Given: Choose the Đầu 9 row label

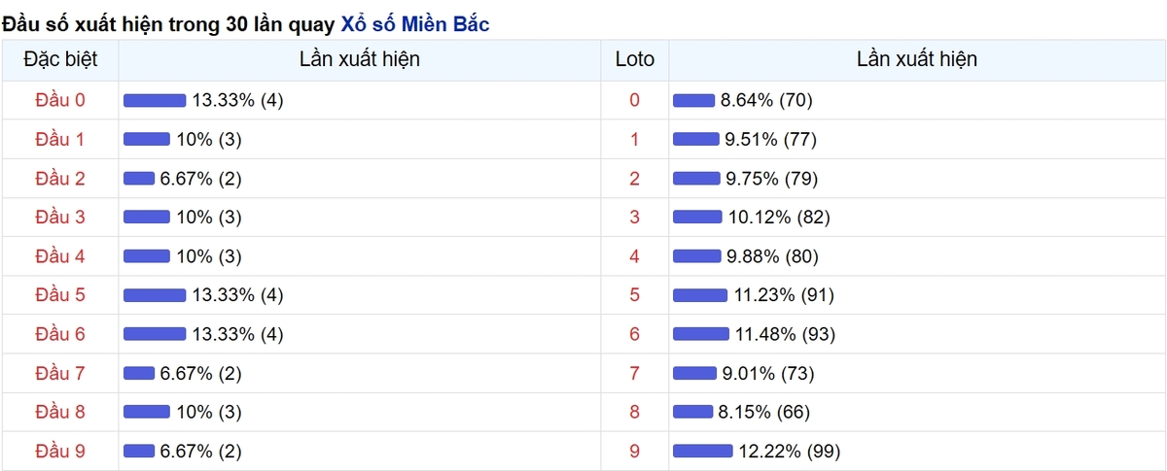Looking at the screenshot, I should 59,451.
